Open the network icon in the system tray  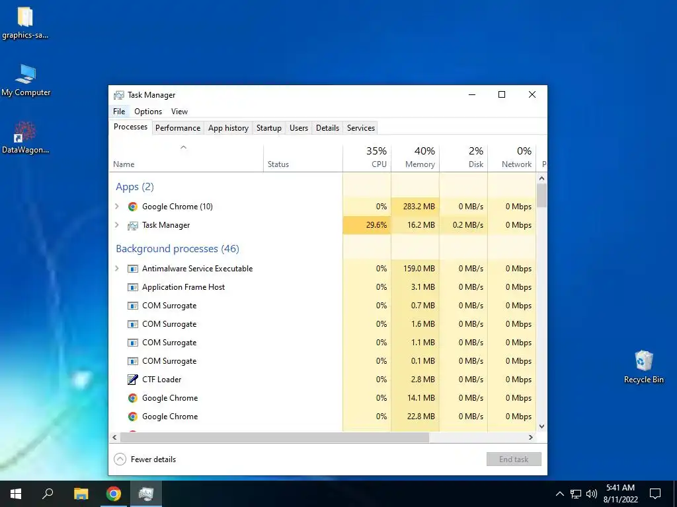pos(576,494)
